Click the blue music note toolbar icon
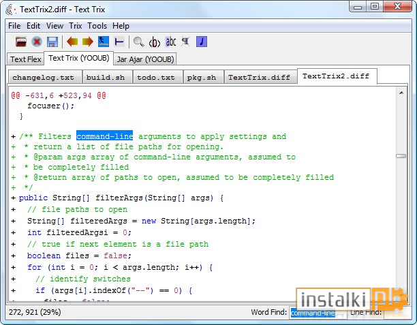This screenshot has width=417, height=325. [202, 42]
